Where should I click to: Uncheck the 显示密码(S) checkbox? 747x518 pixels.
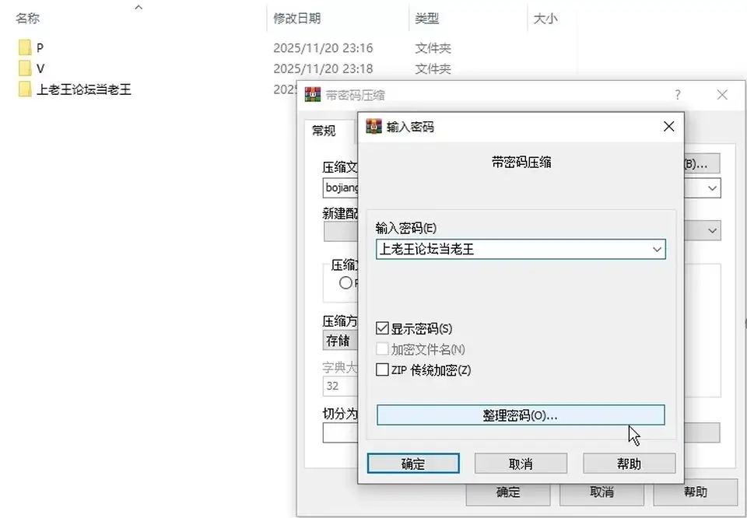coord(382,328)
